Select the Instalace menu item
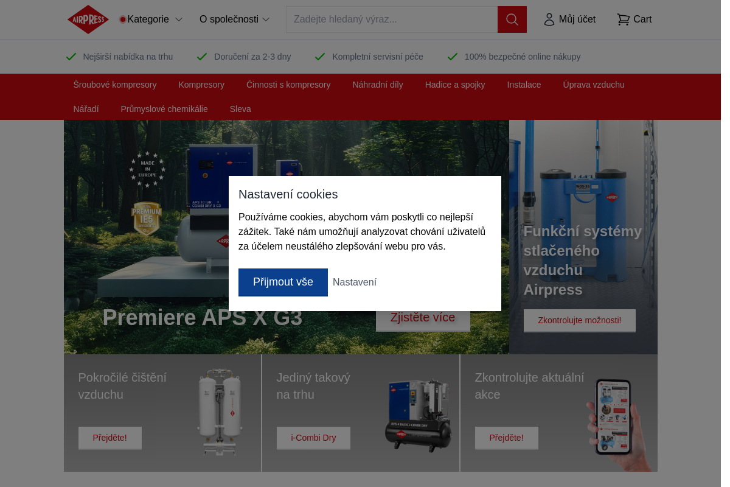 (524, 85)
